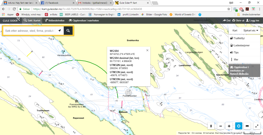
Task: Open Søk i kartet menu item
Action: 32,20
